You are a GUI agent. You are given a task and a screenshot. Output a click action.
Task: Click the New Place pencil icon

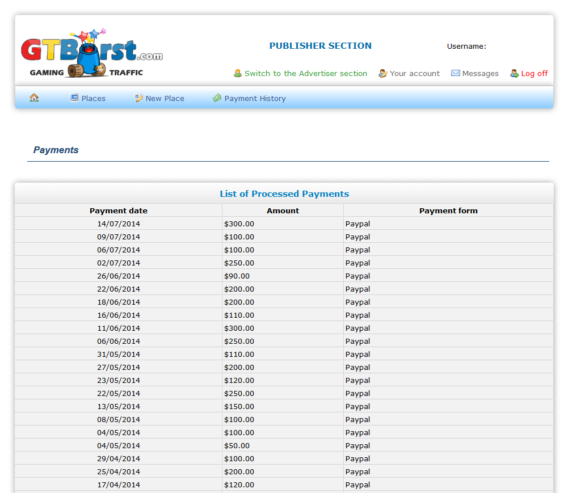(139, 98)
